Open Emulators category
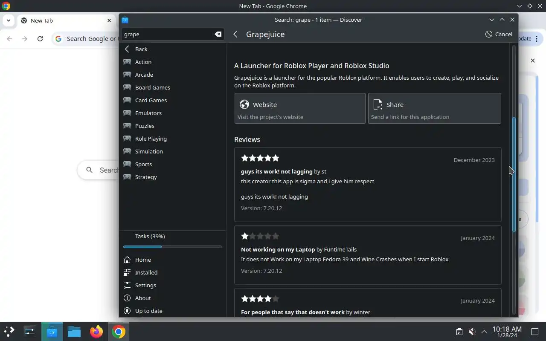The width and height of the screenshot is (546, 341). coord(173,113)
